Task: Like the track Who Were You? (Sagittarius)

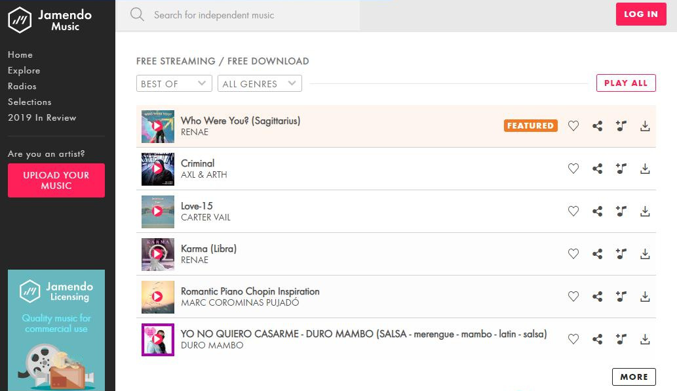Action: [x=573, y=126]
